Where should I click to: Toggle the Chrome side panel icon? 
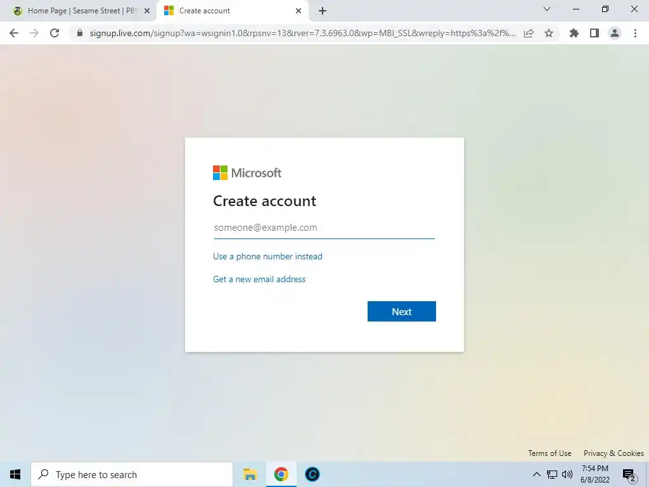click(594, 33)
